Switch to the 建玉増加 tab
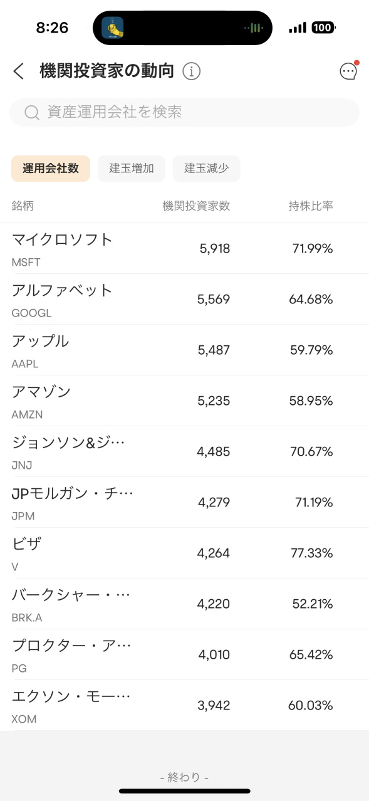The image size is (369, 801). coord(132,169)
